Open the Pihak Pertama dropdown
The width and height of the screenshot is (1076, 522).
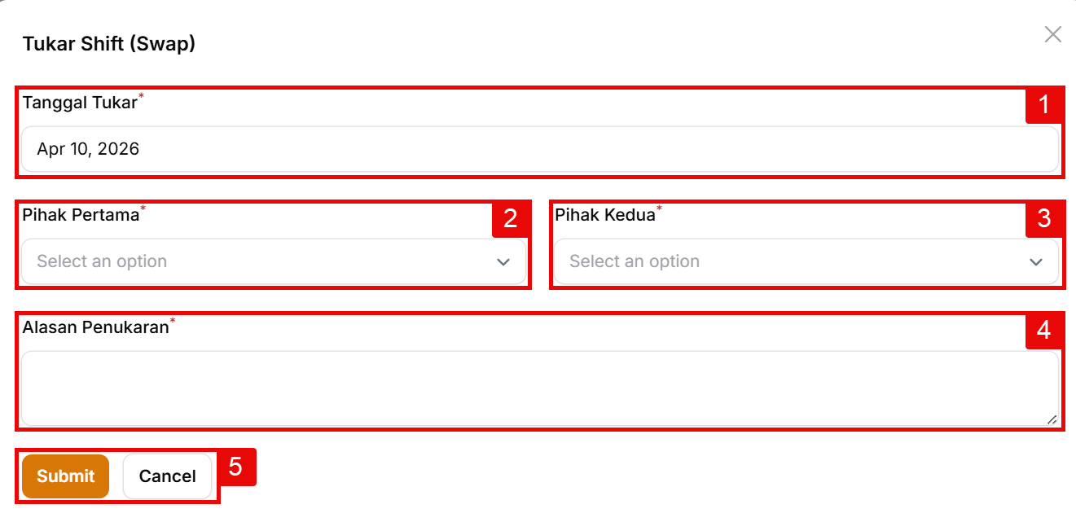click(261, 261)
